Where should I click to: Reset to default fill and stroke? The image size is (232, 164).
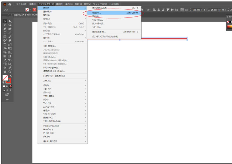tap(3, 82)
